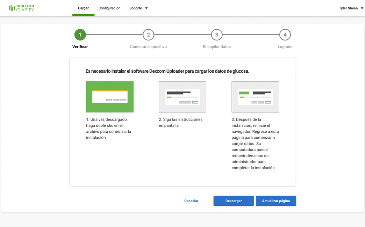Click the green installer illustration thumbnail
365x227 pixels.
pos(110,97)
